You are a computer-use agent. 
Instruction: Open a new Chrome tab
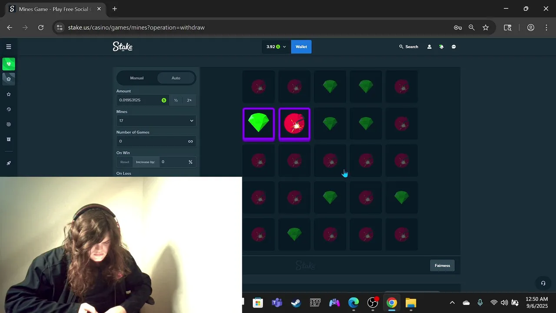(x=115, y=9)
